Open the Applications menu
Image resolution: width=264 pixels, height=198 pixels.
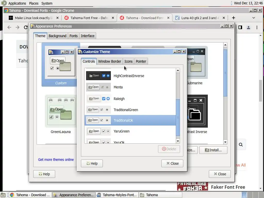point(17,3)
